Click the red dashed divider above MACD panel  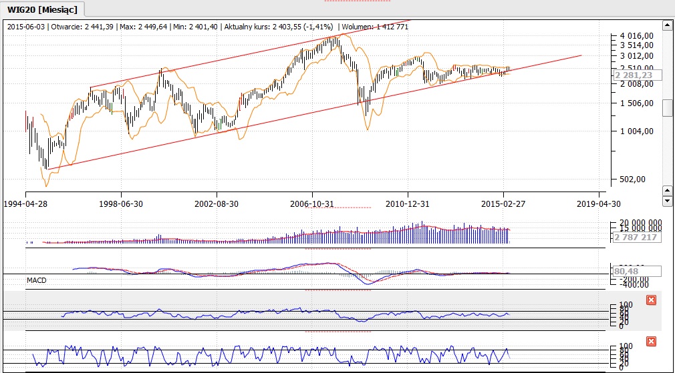(337, 249)
